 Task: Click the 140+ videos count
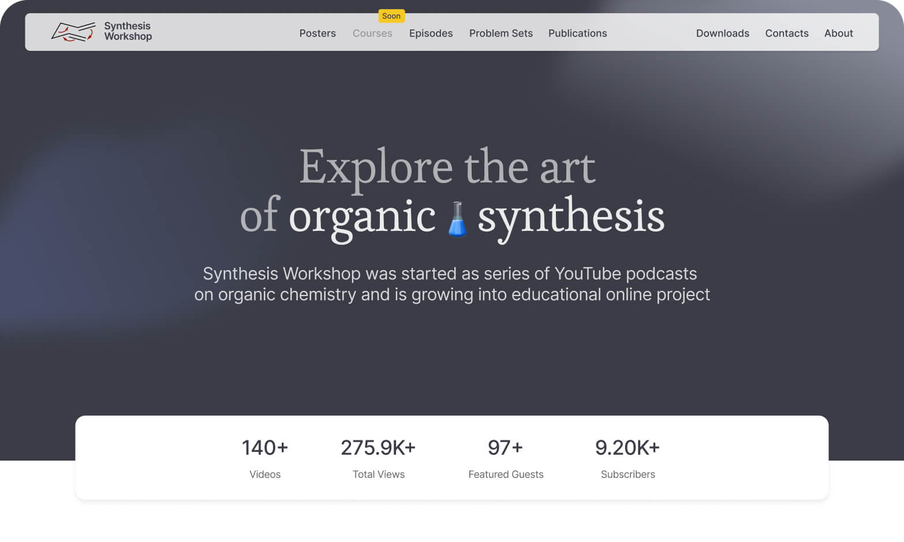coord(264,448)
